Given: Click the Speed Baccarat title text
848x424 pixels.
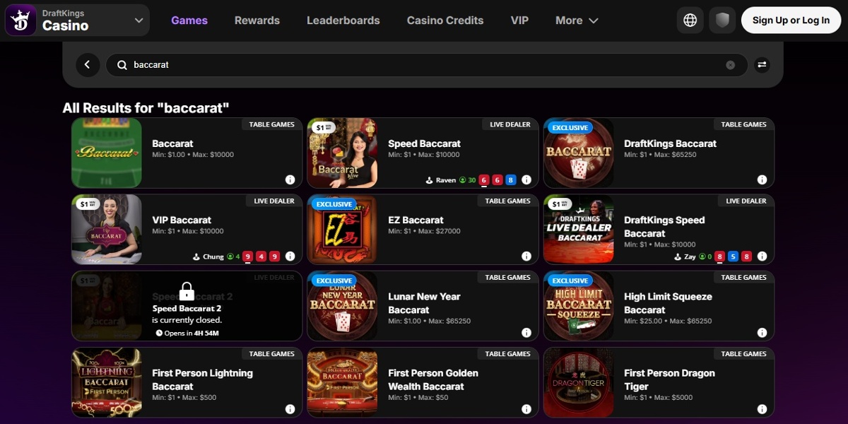Looking at the screenshot, I should 424,143.
